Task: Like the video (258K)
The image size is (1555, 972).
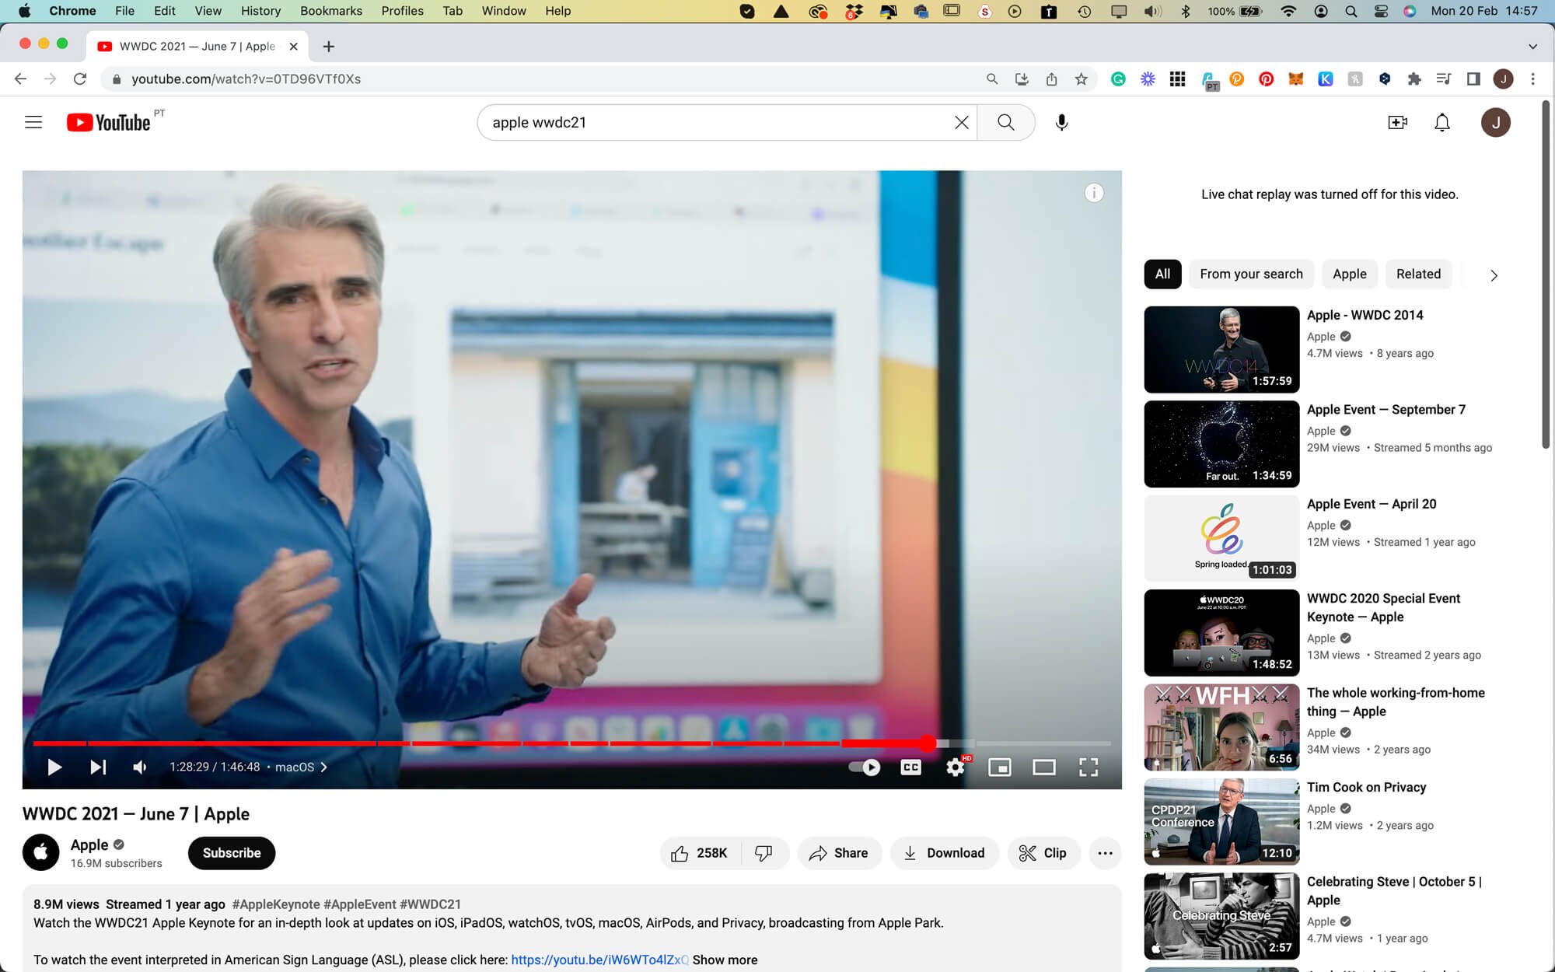Action: [x=700, y=853]
